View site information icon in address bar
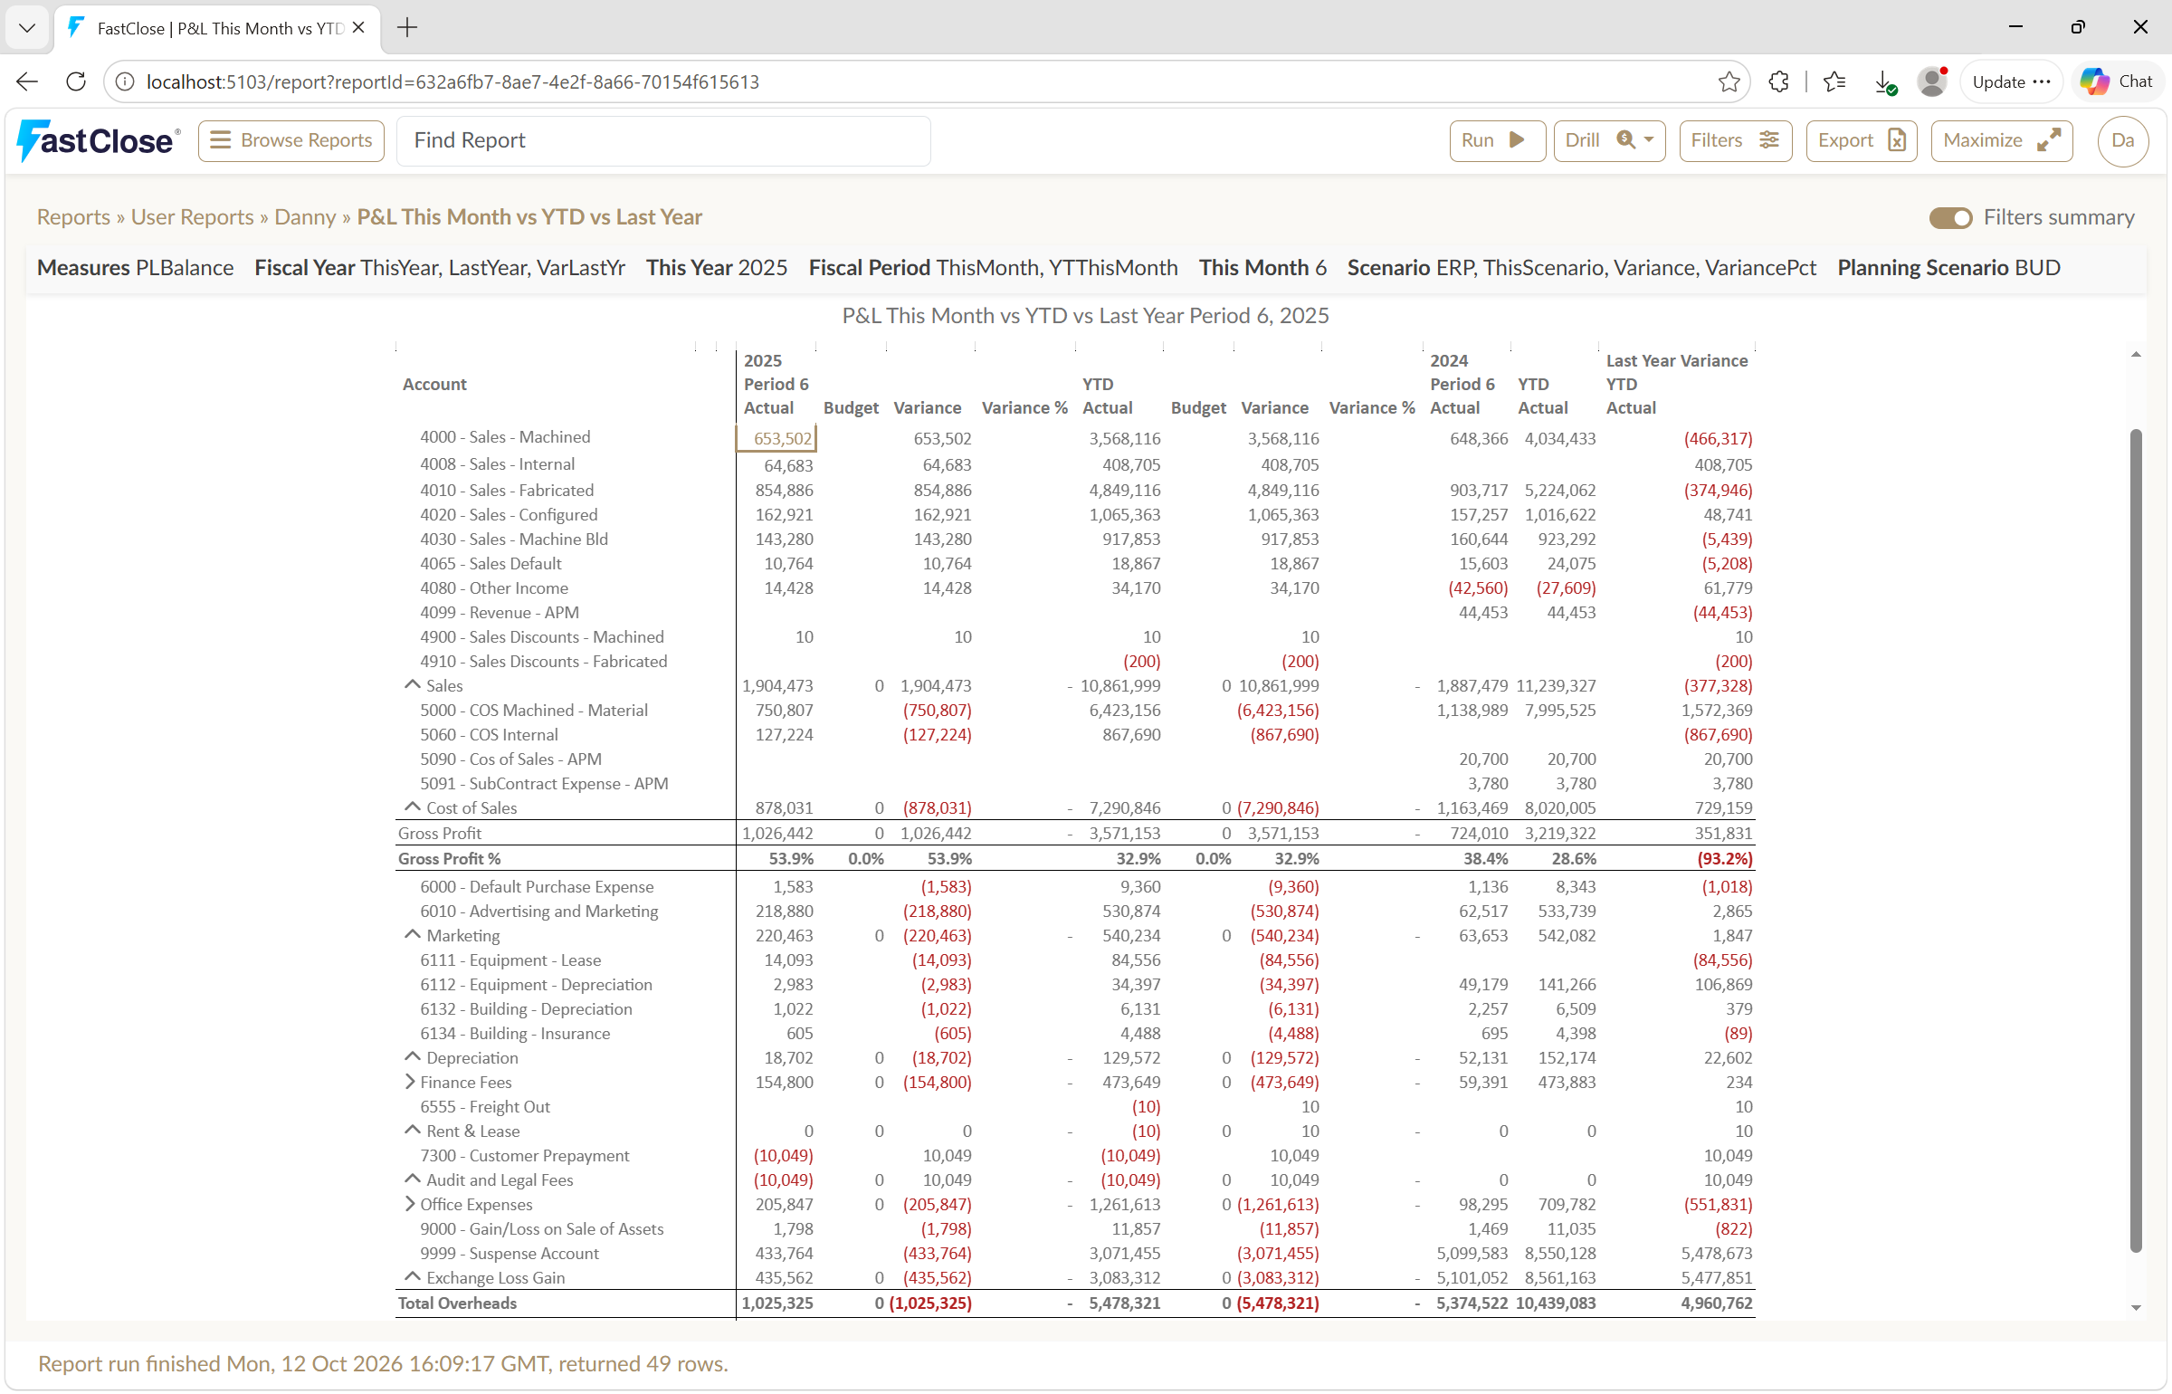Image resolution: width=2172 pixels, height=1394 pixels. tap(125, 81)
